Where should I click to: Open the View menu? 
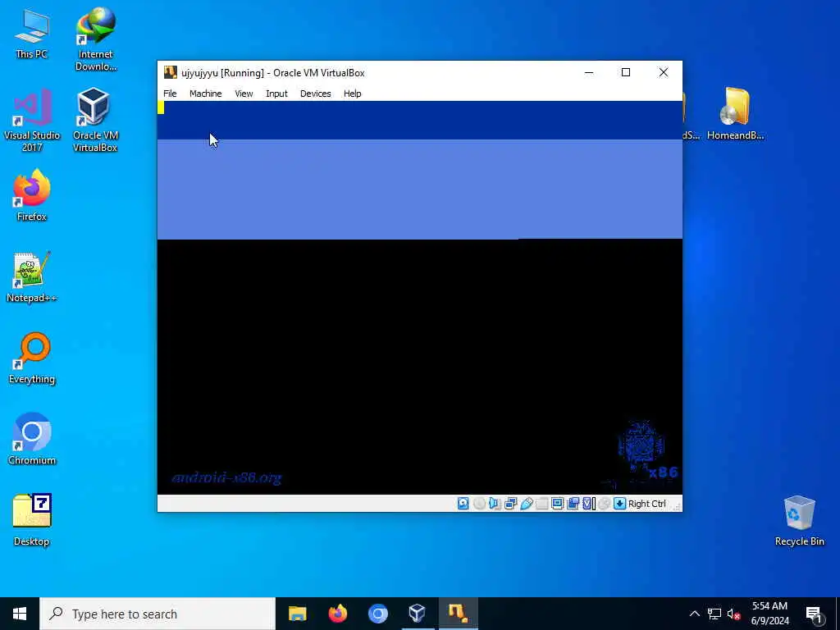[244, 94]
